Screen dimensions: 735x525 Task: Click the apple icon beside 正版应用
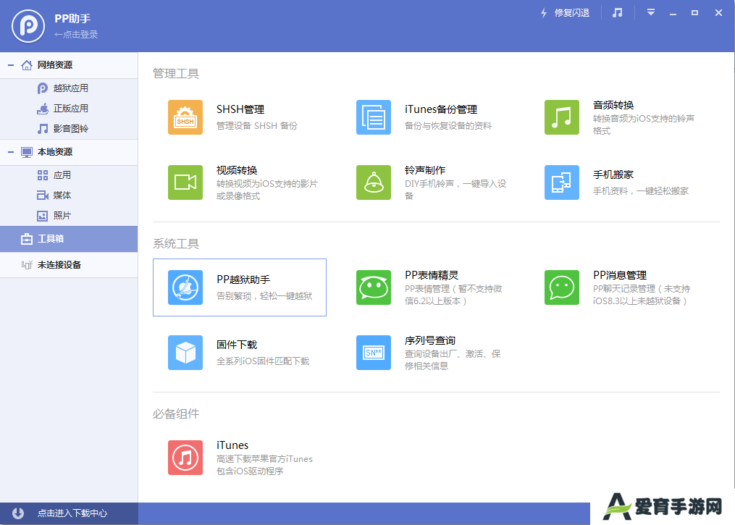click(x=43, y=109)
